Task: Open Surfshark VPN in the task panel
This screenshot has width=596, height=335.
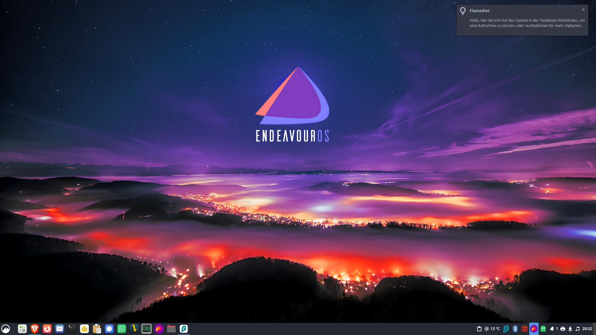Action: 184,329
